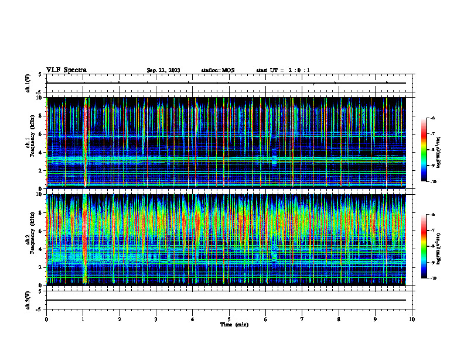Click time axis tick label "6"
Viewport: 464px width, 358px height.
pos(266,319)
